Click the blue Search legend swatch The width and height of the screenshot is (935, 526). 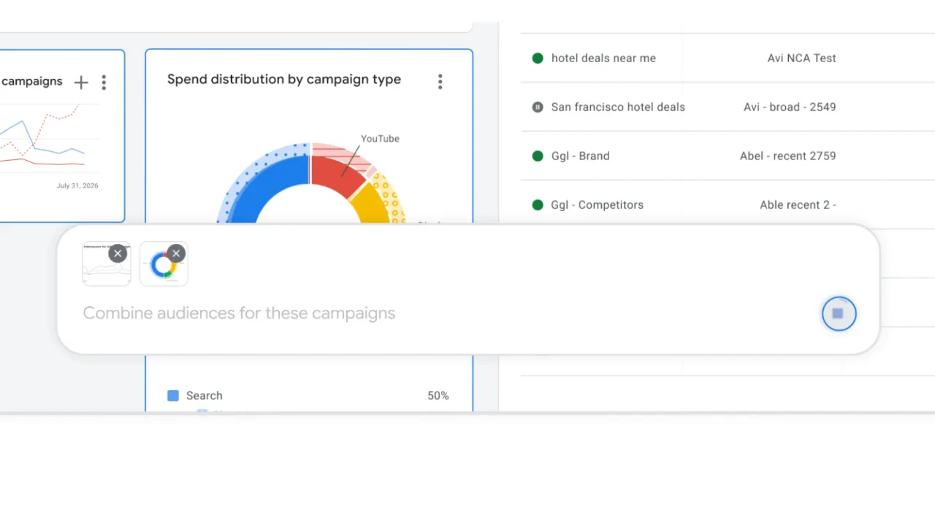(173, 396)
